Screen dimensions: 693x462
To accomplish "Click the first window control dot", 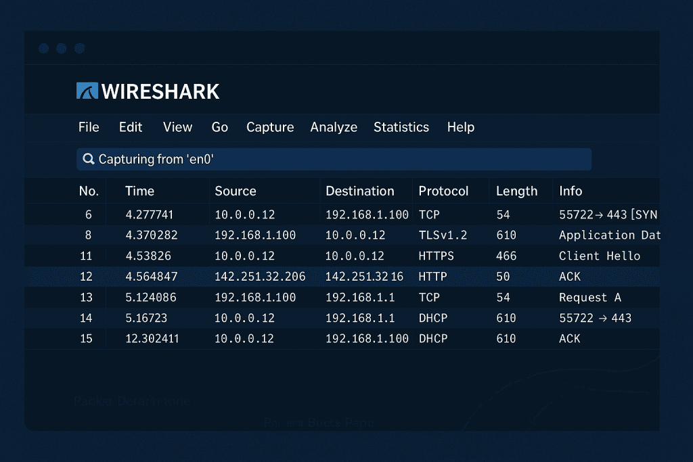I will click(x=44, y=48).
